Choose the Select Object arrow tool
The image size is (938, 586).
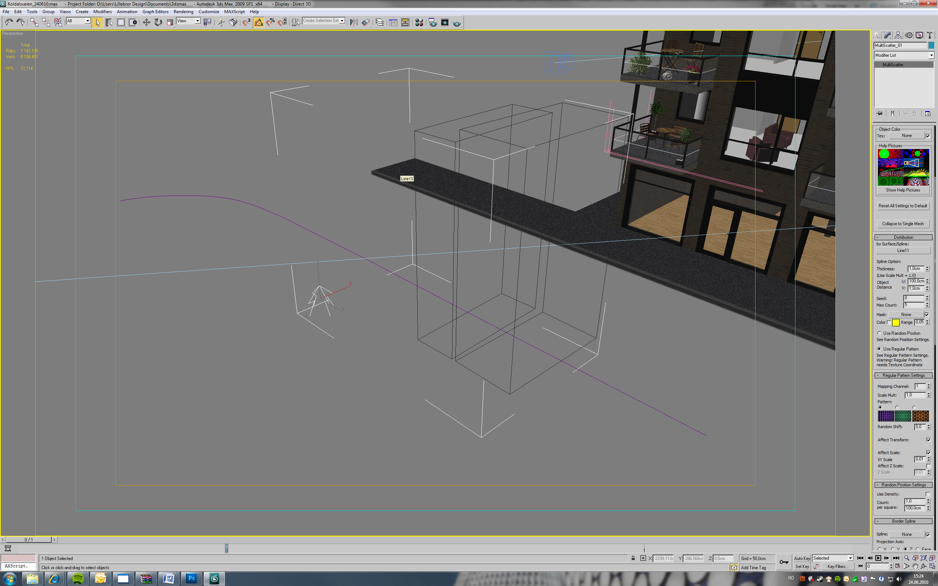coord(97,22)
